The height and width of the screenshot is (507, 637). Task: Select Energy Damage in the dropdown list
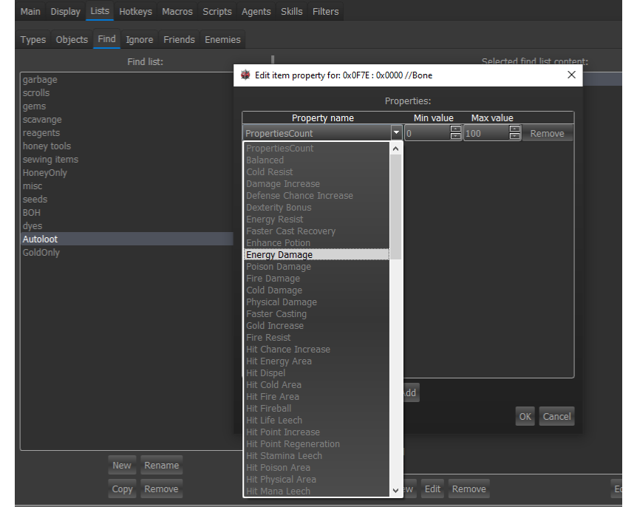pyautogui.click(x=316, y=255)
